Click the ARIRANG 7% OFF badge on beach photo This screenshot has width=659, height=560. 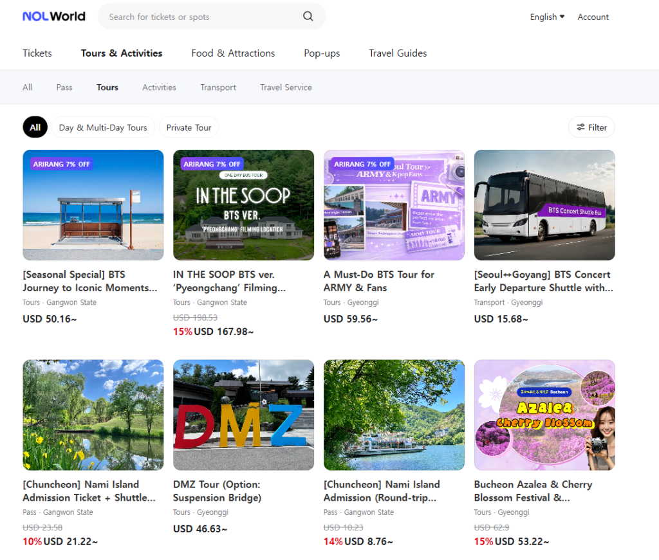click(61, 164)
